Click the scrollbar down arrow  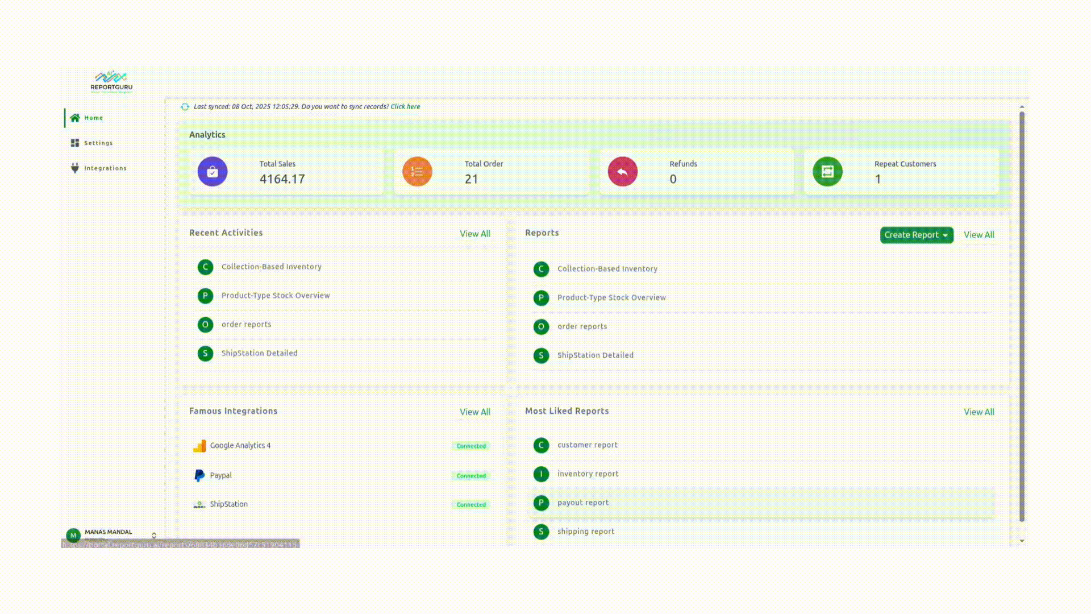click(x=1022, y=541)
